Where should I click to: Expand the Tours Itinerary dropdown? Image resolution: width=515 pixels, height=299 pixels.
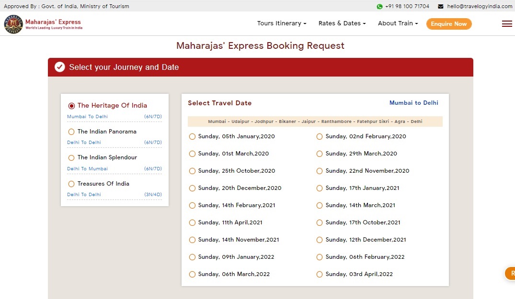point(281,23)
